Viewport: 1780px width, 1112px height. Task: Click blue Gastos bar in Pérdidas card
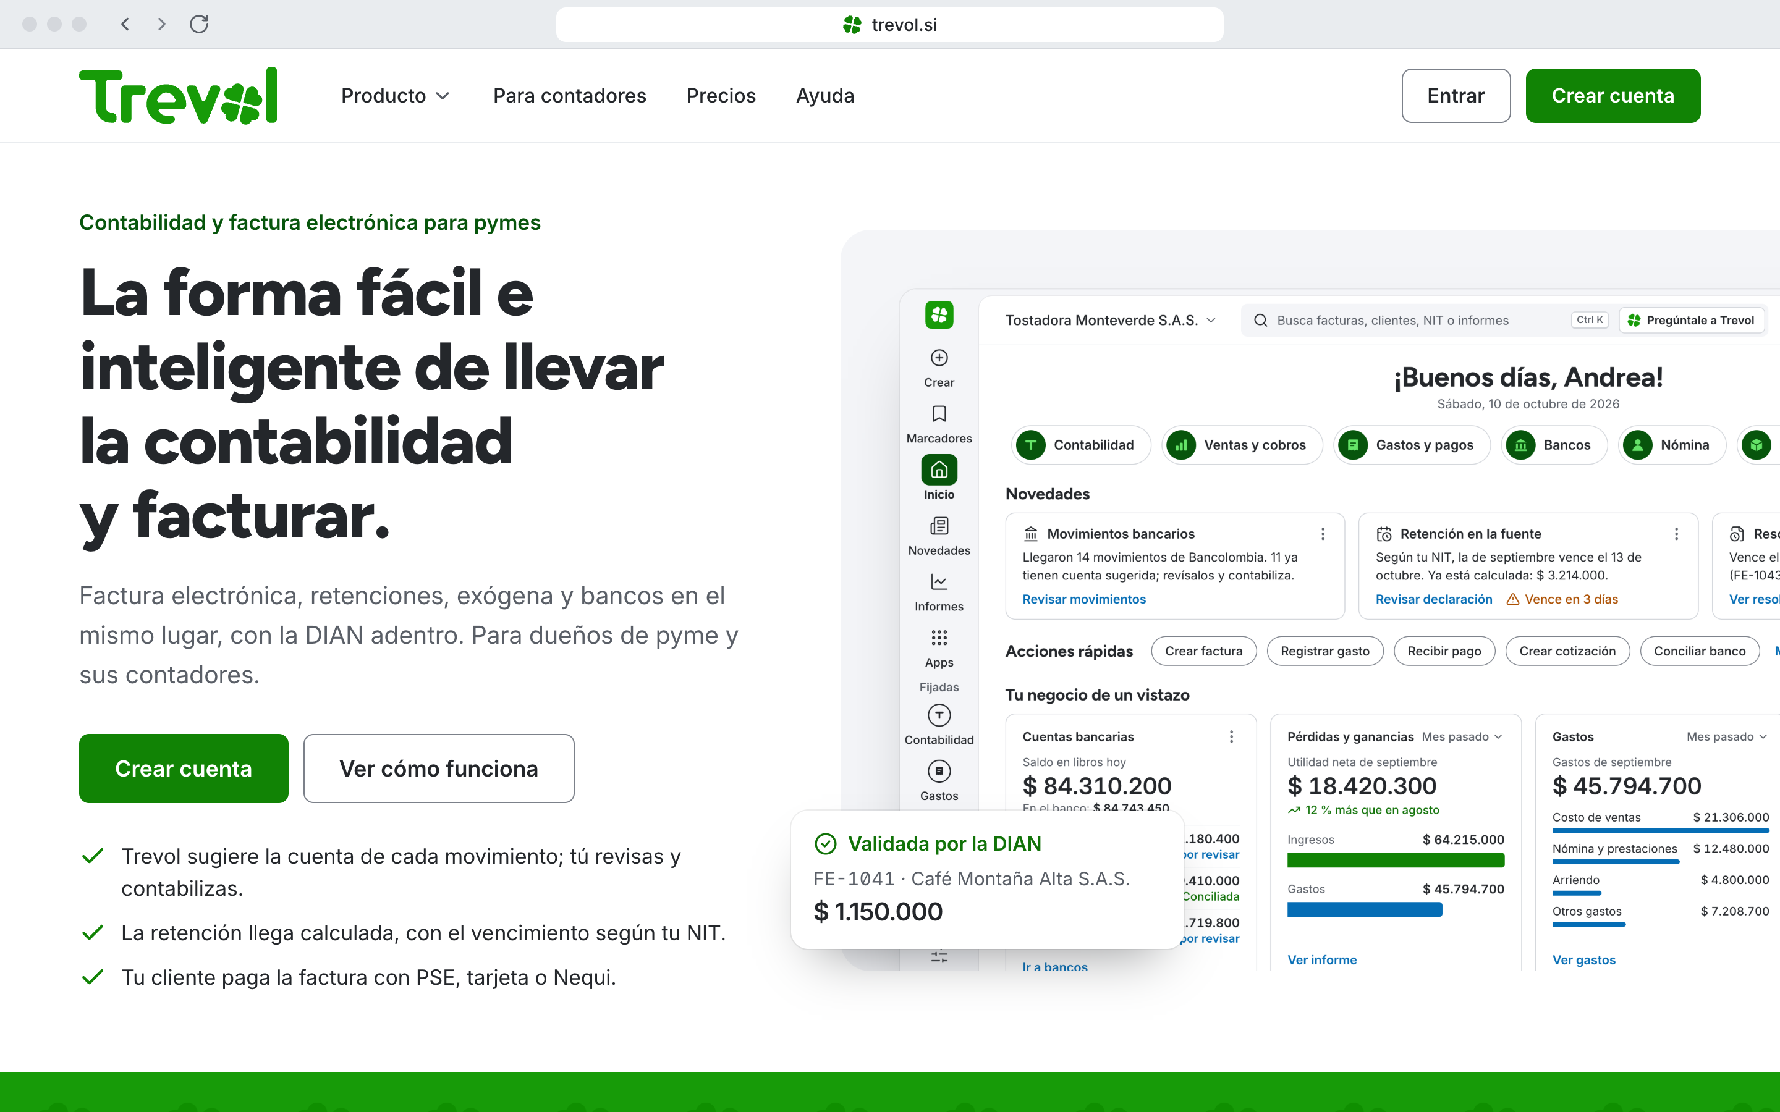coord(1365,910)
